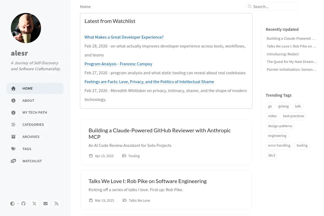Select the 'go' trending tag
Screen dimensions: 324x216
point(270,106)
